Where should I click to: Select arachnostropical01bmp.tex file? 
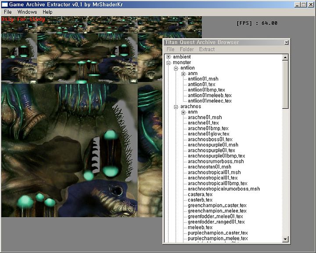coord(217,183)
